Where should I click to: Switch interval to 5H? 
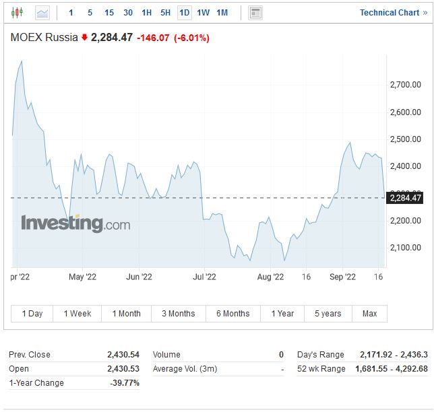pos(166,13)
